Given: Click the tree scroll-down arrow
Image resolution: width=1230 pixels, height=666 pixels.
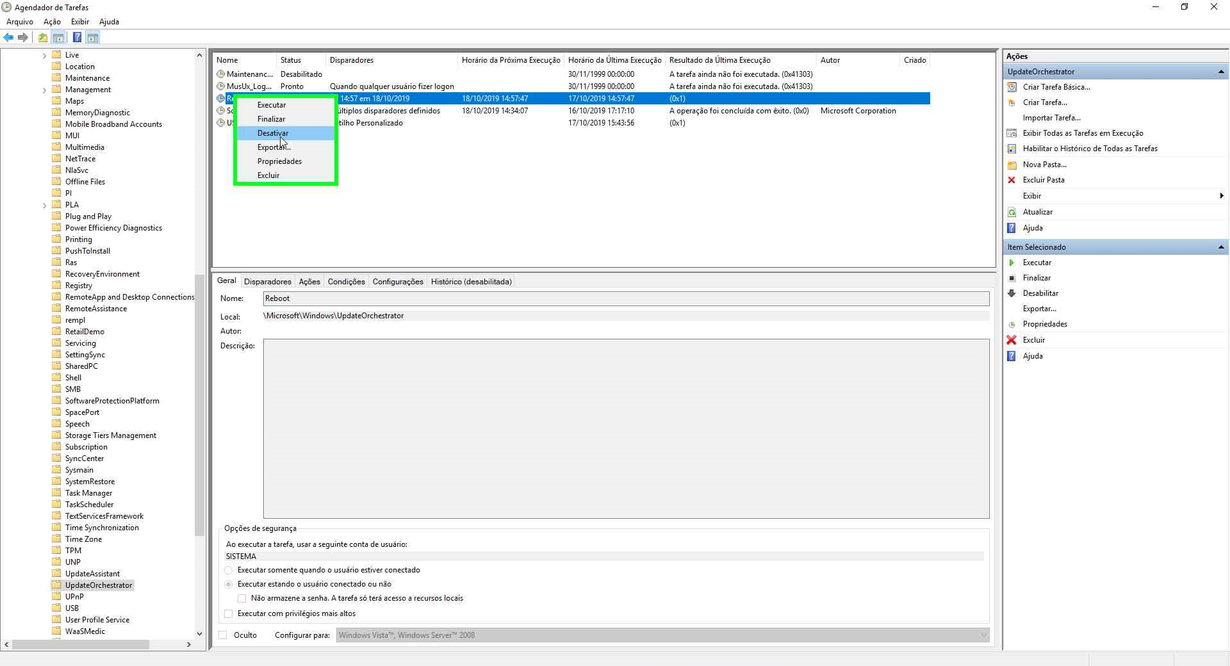Looking at the screenshot, I should coord(199,634).
